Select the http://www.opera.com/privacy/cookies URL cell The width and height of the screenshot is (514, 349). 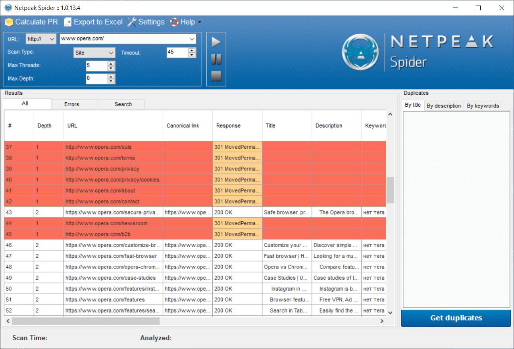click(113, 180)
